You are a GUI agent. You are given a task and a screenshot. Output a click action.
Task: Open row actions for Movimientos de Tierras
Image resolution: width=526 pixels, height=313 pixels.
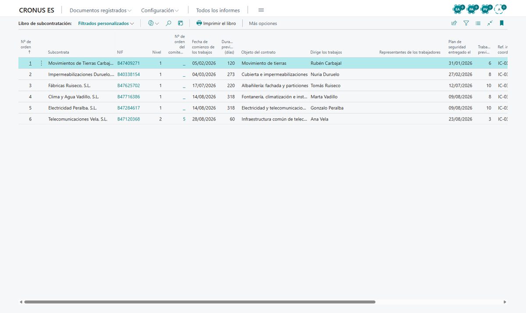pyautogui.click(x=42, y=63)
